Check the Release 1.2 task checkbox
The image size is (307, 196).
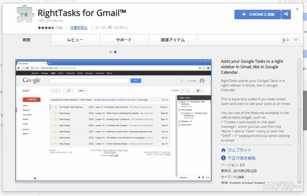pos(180,121)
